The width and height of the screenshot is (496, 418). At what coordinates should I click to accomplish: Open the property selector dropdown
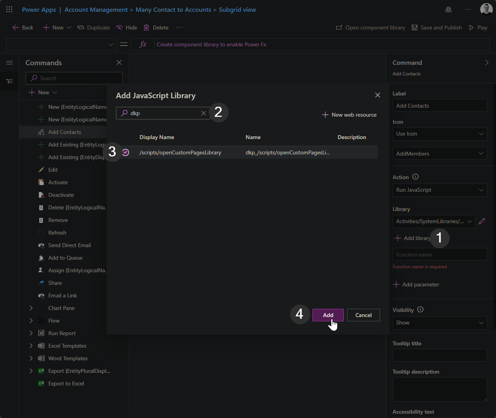[x=62, y=44]
